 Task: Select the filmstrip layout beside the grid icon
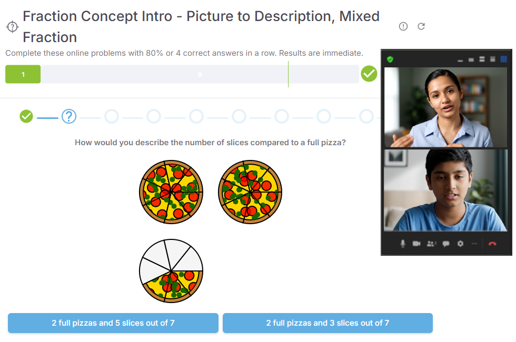click(x=493, y=59)
